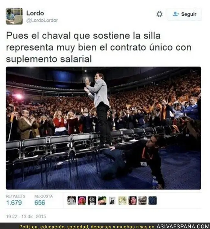This screenshot has height=229, width=210.
Task: Click the dark-haired woman liker avatar
Action: point(132,200)
